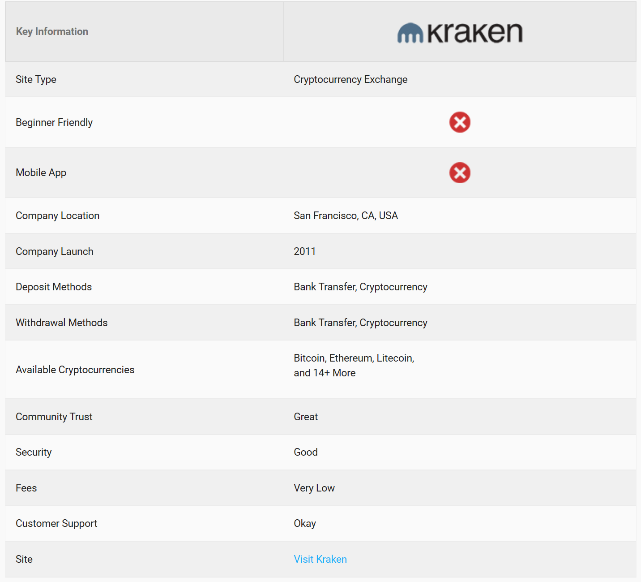Click the Mobile App label

[41, 173]
